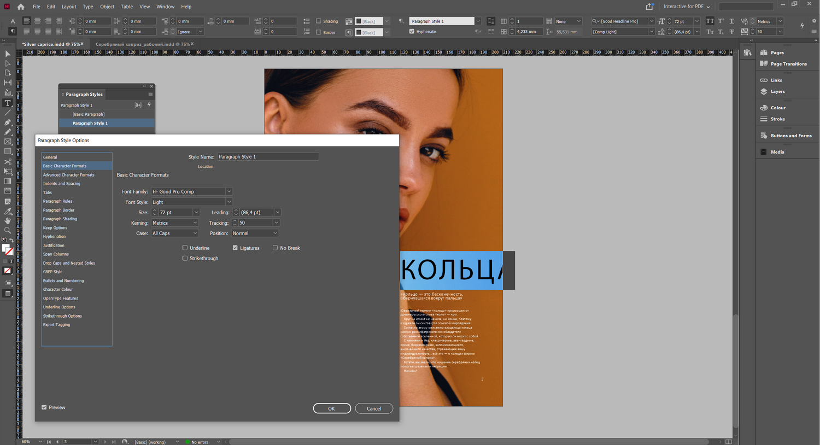Image resolution: width=820 pixels, height=445 pixels.
Task: Select the Type tool
Action: [x=8, y=103]
